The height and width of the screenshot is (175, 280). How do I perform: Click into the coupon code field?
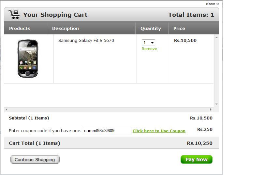click(x=107, y=131)
